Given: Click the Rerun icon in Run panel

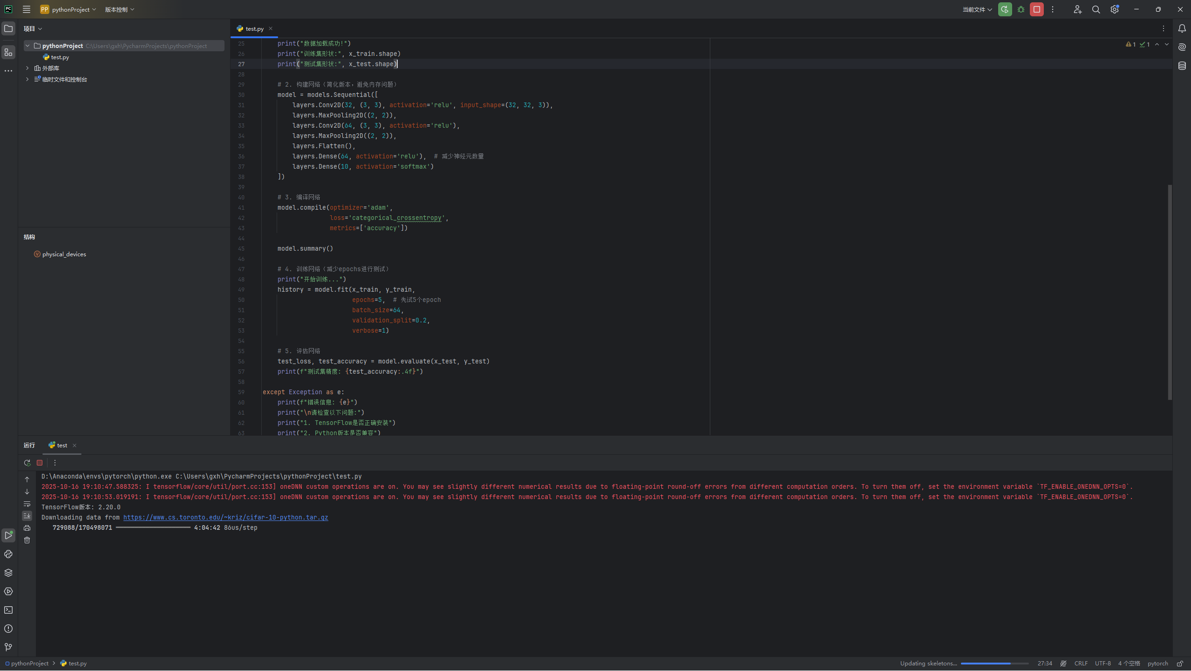Looking at the screenshot, I should click(x=27, y=463).
